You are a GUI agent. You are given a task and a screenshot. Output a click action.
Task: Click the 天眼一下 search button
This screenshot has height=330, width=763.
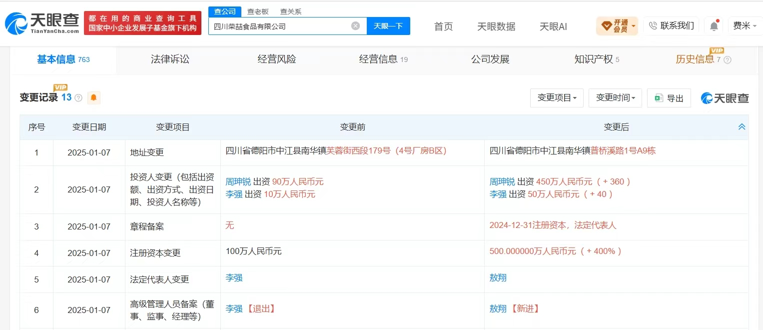pyautogui.click(x=388, y=26)
